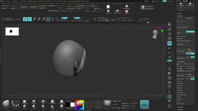Open the Alpha Off selector
198x111 pixels.
89,104
